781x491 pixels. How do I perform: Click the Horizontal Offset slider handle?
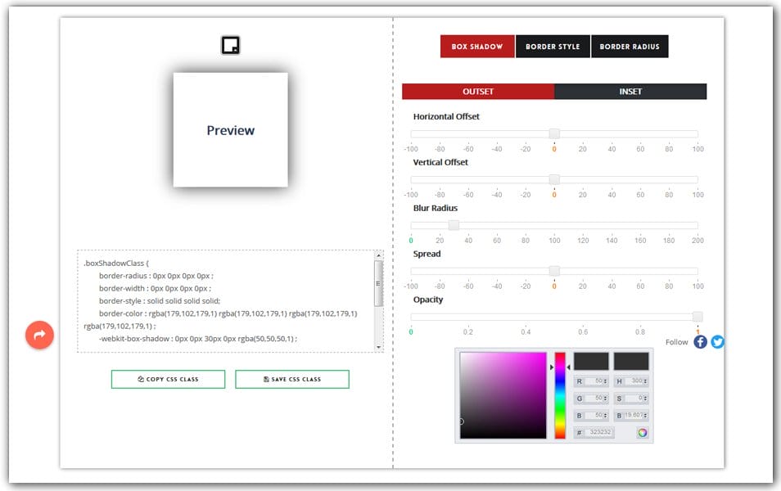point(554,133)
